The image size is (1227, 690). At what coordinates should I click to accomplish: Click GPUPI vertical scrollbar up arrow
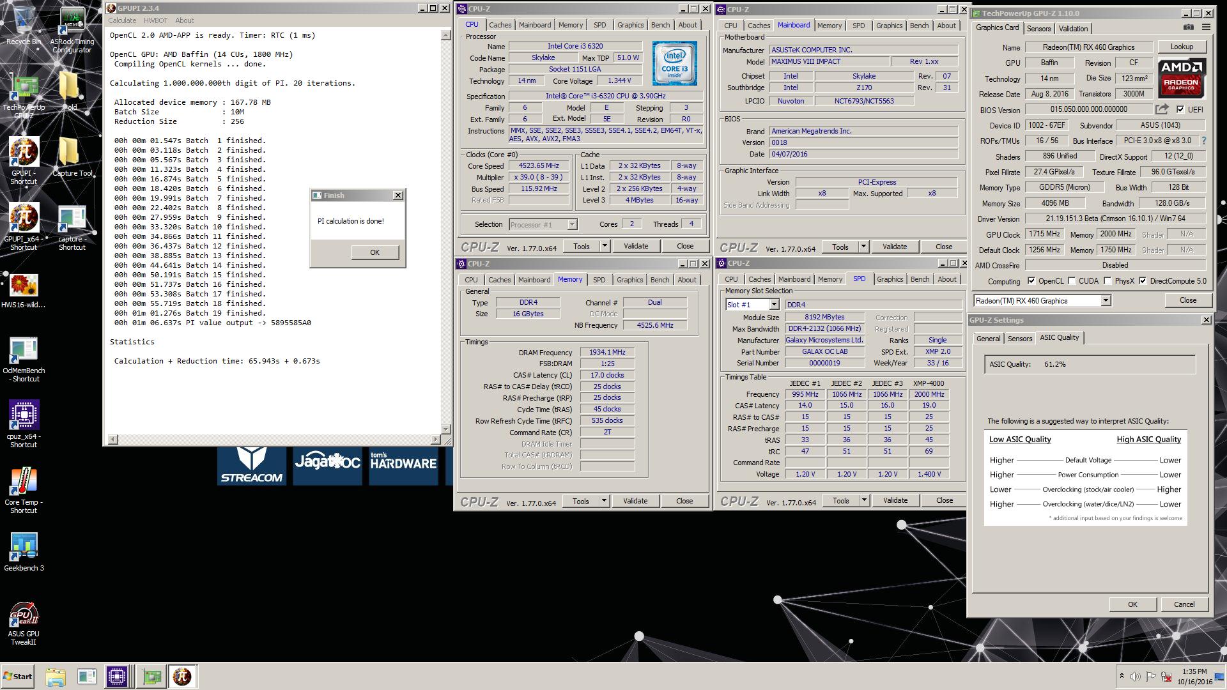(445, 35)
